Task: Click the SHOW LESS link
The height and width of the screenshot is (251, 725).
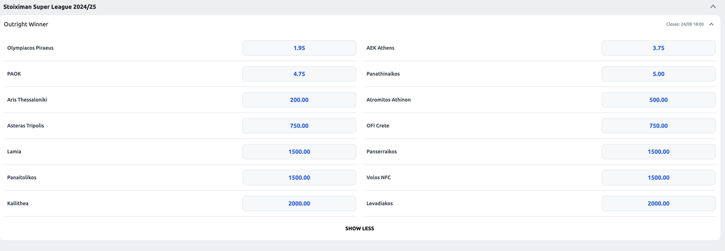Action: click(360, 228)
